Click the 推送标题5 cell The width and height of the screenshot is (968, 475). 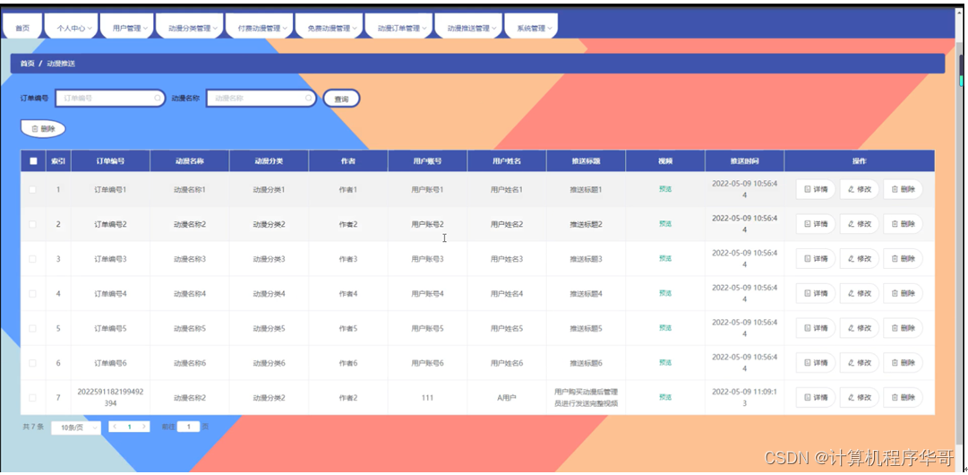tap(586, 328)
